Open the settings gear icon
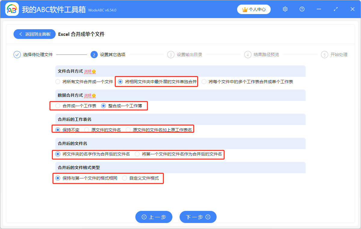 coord(285,9)
